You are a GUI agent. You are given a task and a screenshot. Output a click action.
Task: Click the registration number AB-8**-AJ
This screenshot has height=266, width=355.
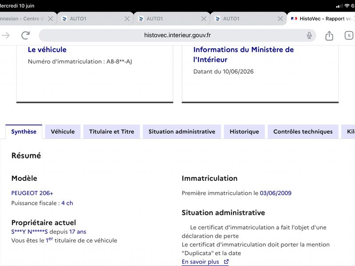pos(119,62)
